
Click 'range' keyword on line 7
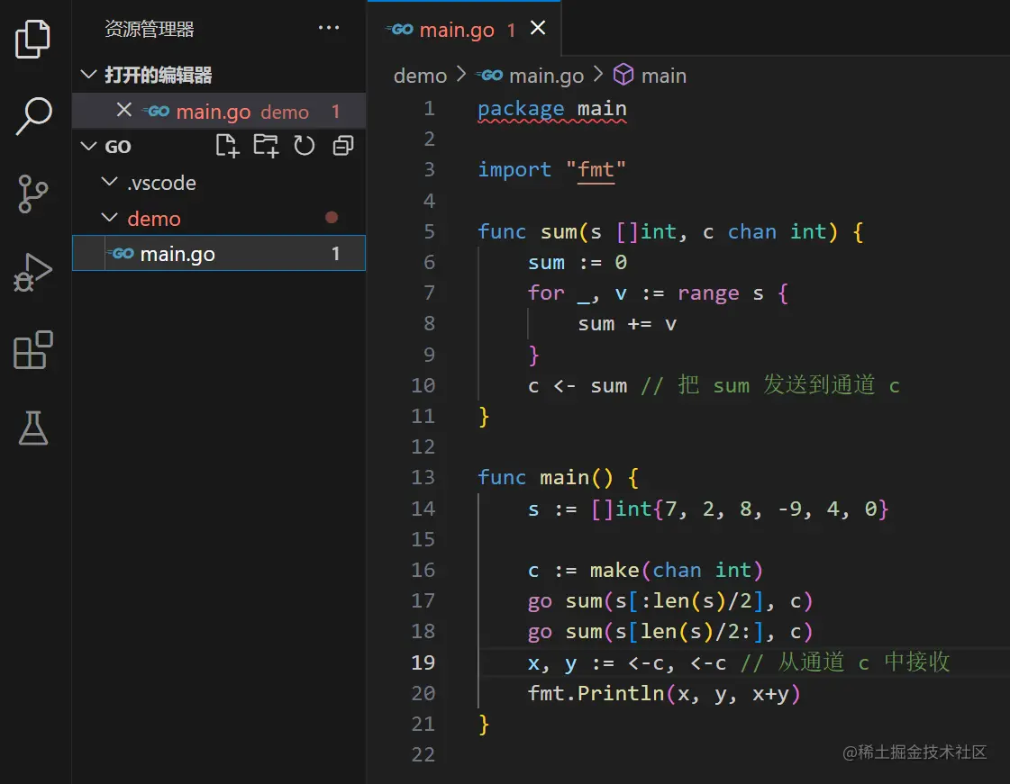click(708, 293)
